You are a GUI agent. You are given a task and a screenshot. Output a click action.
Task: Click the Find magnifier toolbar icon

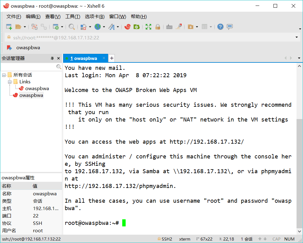[x=72, y=27]
